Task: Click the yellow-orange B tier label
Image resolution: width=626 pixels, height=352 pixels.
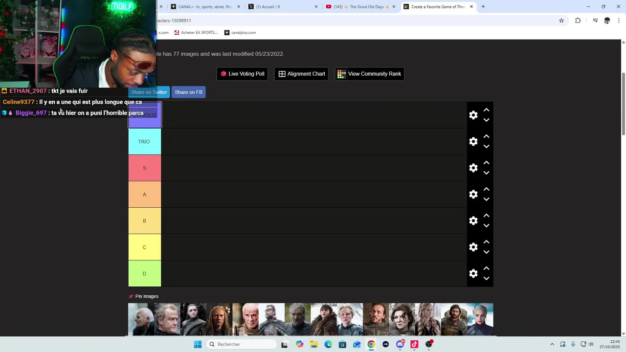Action: pyautogui.click(x=144, y=221)
